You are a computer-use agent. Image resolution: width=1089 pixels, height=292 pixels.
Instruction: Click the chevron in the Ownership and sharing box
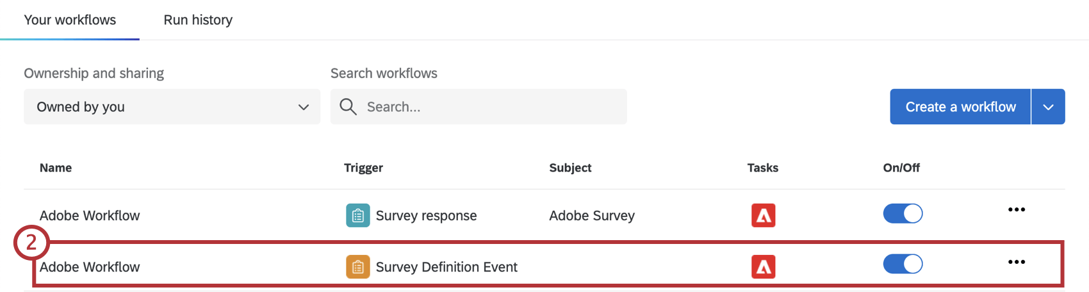[304, 107]
